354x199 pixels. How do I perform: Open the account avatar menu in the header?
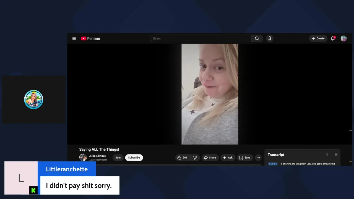[343, 38]
